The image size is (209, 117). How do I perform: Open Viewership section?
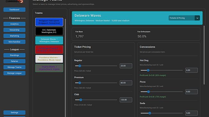(x=14, y=30)
